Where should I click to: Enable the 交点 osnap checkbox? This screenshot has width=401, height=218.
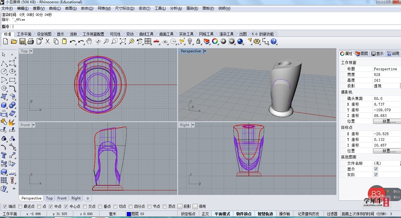pos(85,206)
